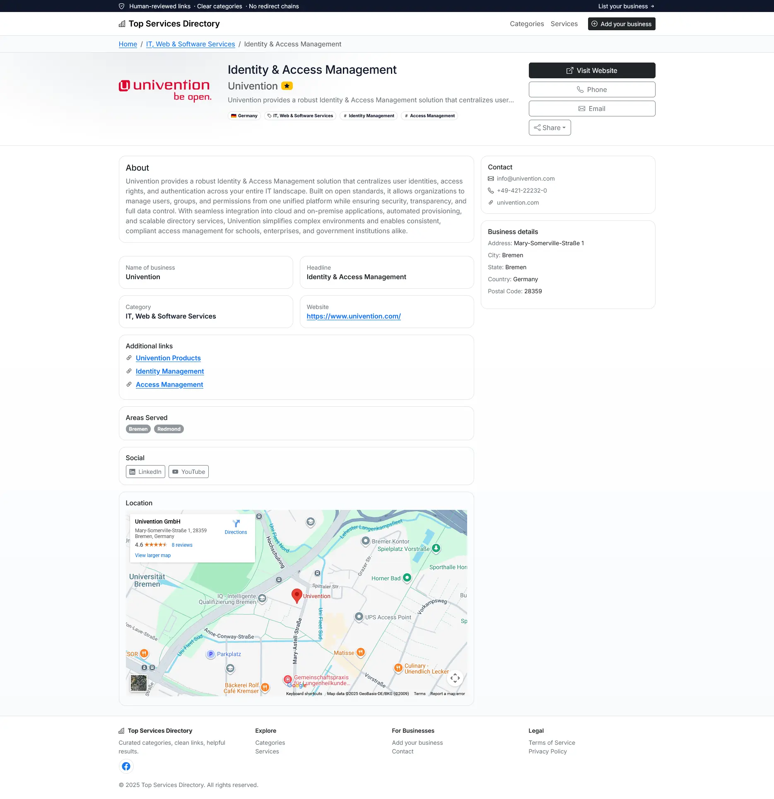Click the IQ Intelligente Qualifizierung marker
Viewport: 774px width, 799px height.
(262, 598)
